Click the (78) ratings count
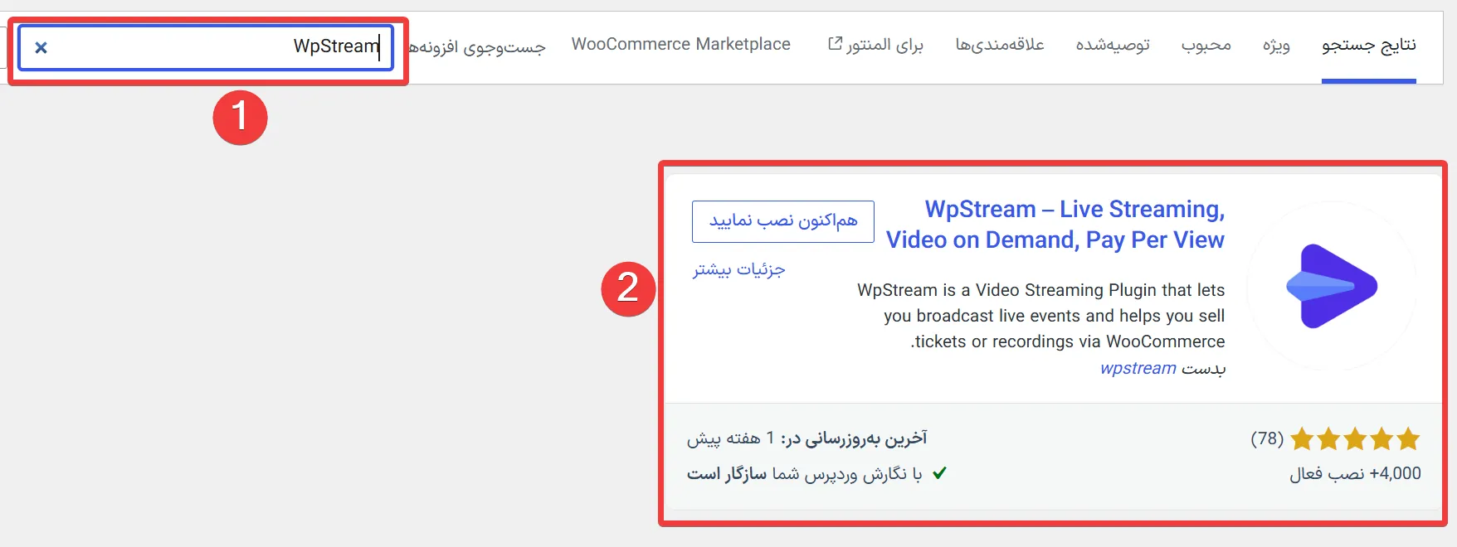This screenshot has width=1457, height=547. click(1267, 438)
